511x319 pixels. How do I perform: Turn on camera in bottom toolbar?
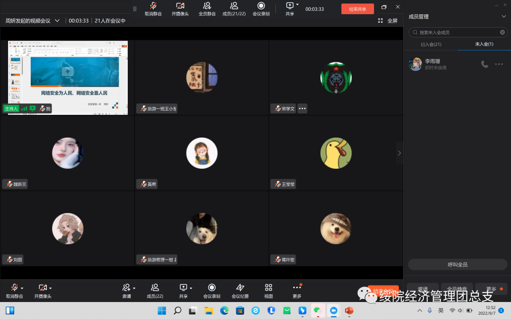[42, 288]
